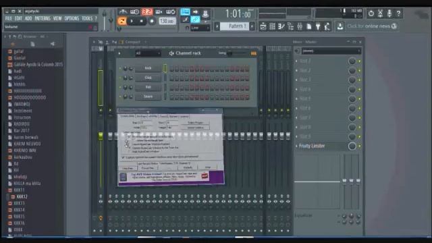Click the Snare channel button
The width and height of the screenshot is (432, 243).
(x=148, y=97)
